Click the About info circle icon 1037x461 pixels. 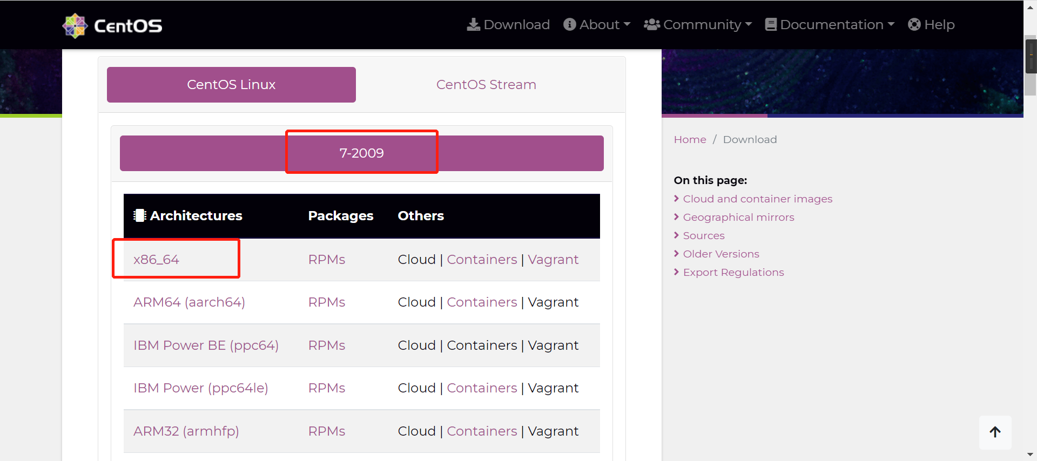(x=569, y=25)
